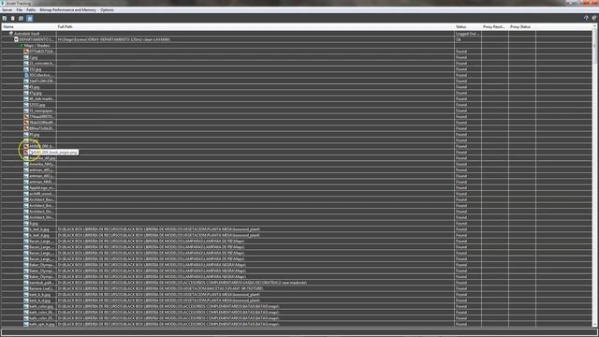Sort by the Full Path column header
The image size is (599, 337).
point(256,27)
